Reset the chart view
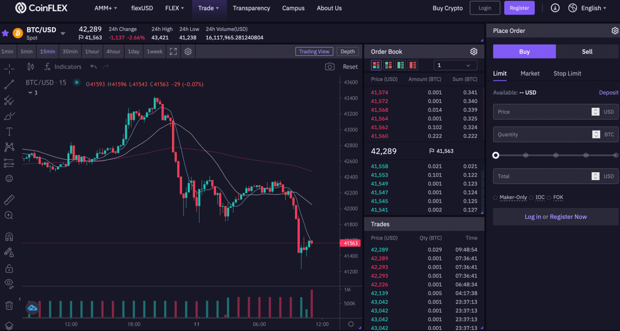The image size is (620, 331). coord(350,67)
